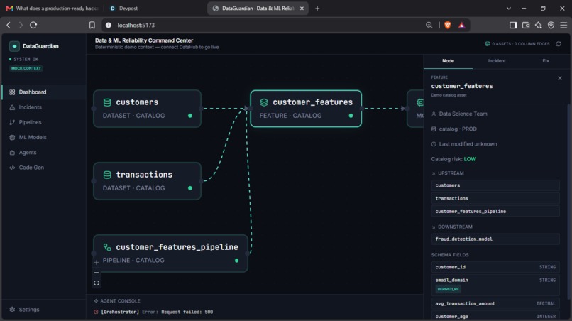The image size is (572, 321).
Task: Click the customer_features feature node
Action: tap(306, 109)
